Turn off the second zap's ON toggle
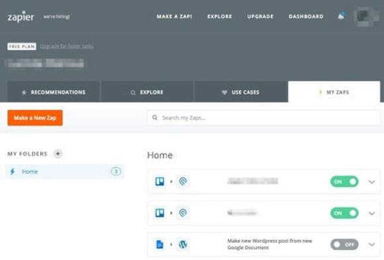This screenshot has height=260, width=384. (344, 213)
